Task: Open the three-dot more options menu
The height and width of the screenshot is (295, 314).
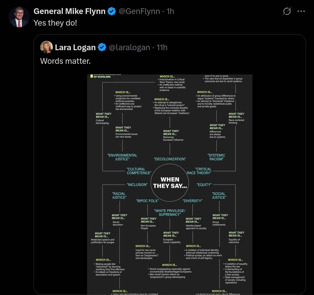Action: pyautogui.click(x=301, y=11)
